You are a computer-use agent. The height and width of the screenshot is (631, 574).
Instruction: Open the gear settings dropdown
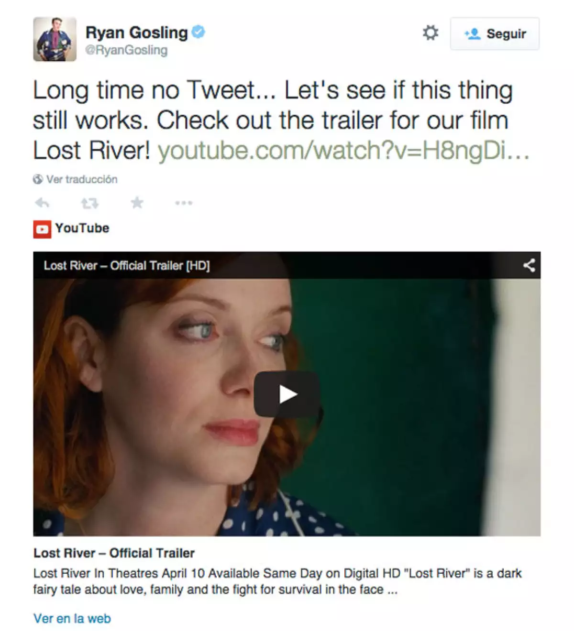pyautogui.click(x=430, y=33)
